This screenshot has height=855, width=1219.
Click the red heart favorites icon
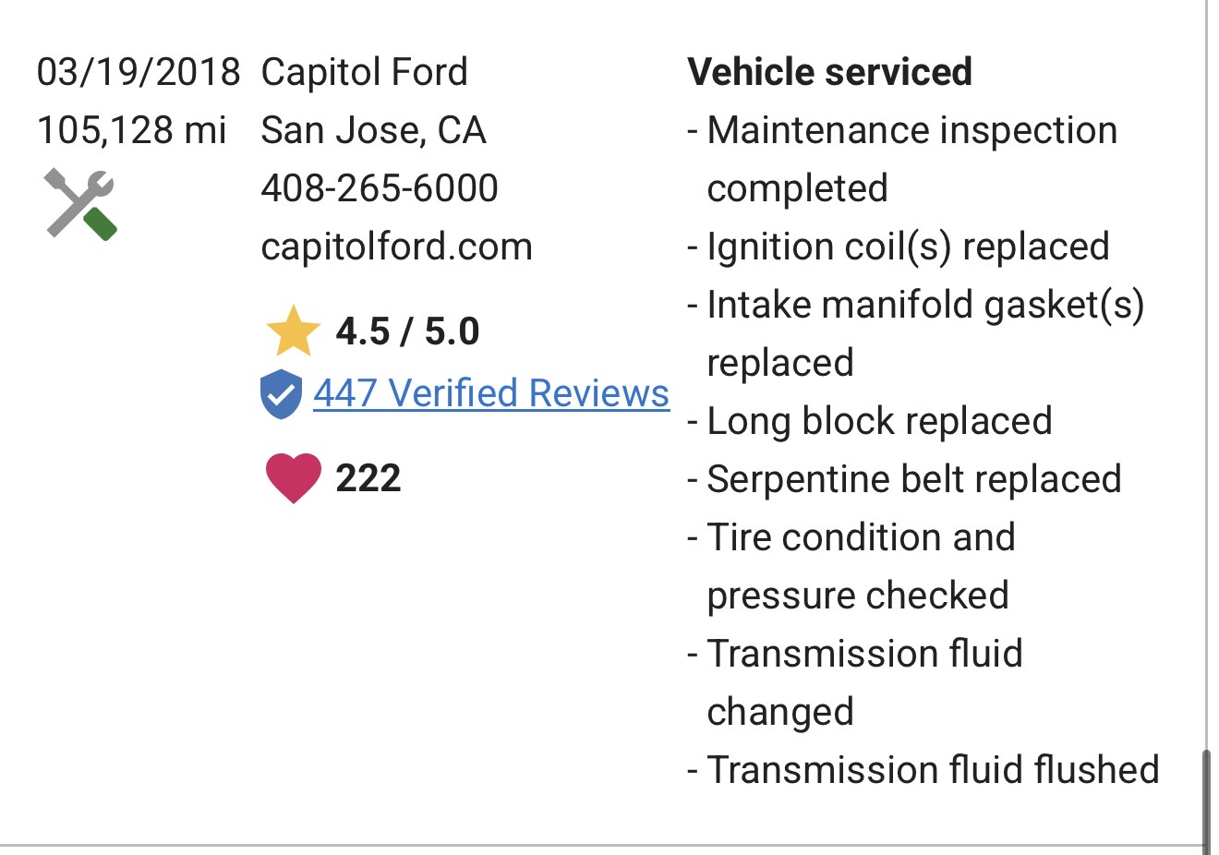(x=293, y=478)
